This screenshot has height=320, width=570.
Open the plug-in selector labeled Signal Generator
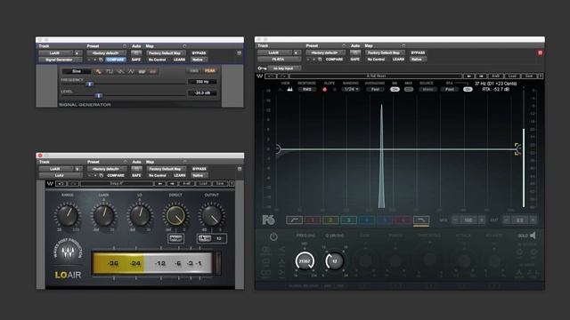[60, 60]
